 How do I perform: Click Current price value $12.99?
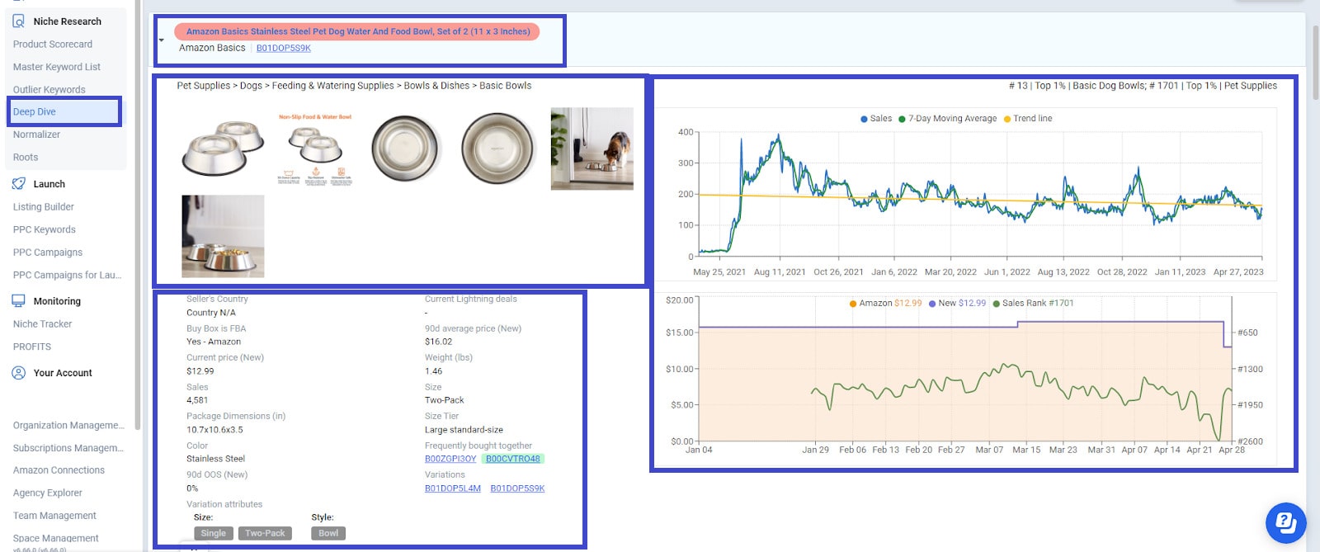click(200, 371)
